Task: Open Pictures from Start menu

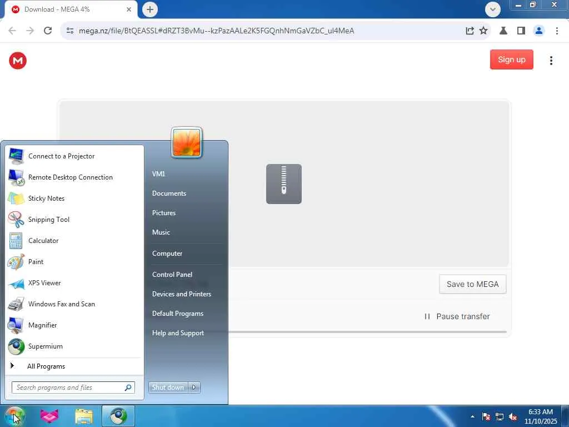Action: [164, 213]
